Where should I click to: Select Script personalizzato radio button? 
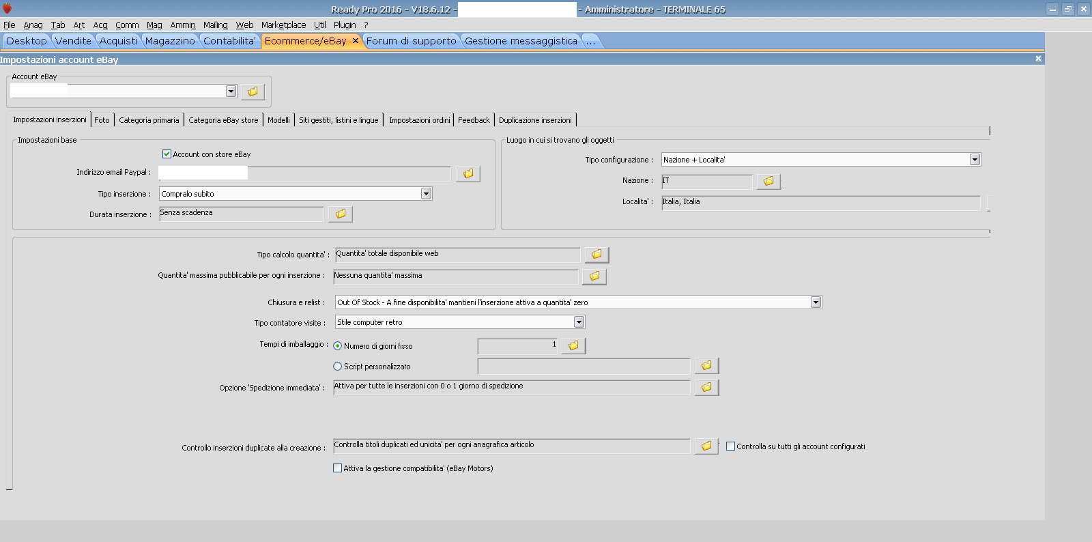point(337,367)
